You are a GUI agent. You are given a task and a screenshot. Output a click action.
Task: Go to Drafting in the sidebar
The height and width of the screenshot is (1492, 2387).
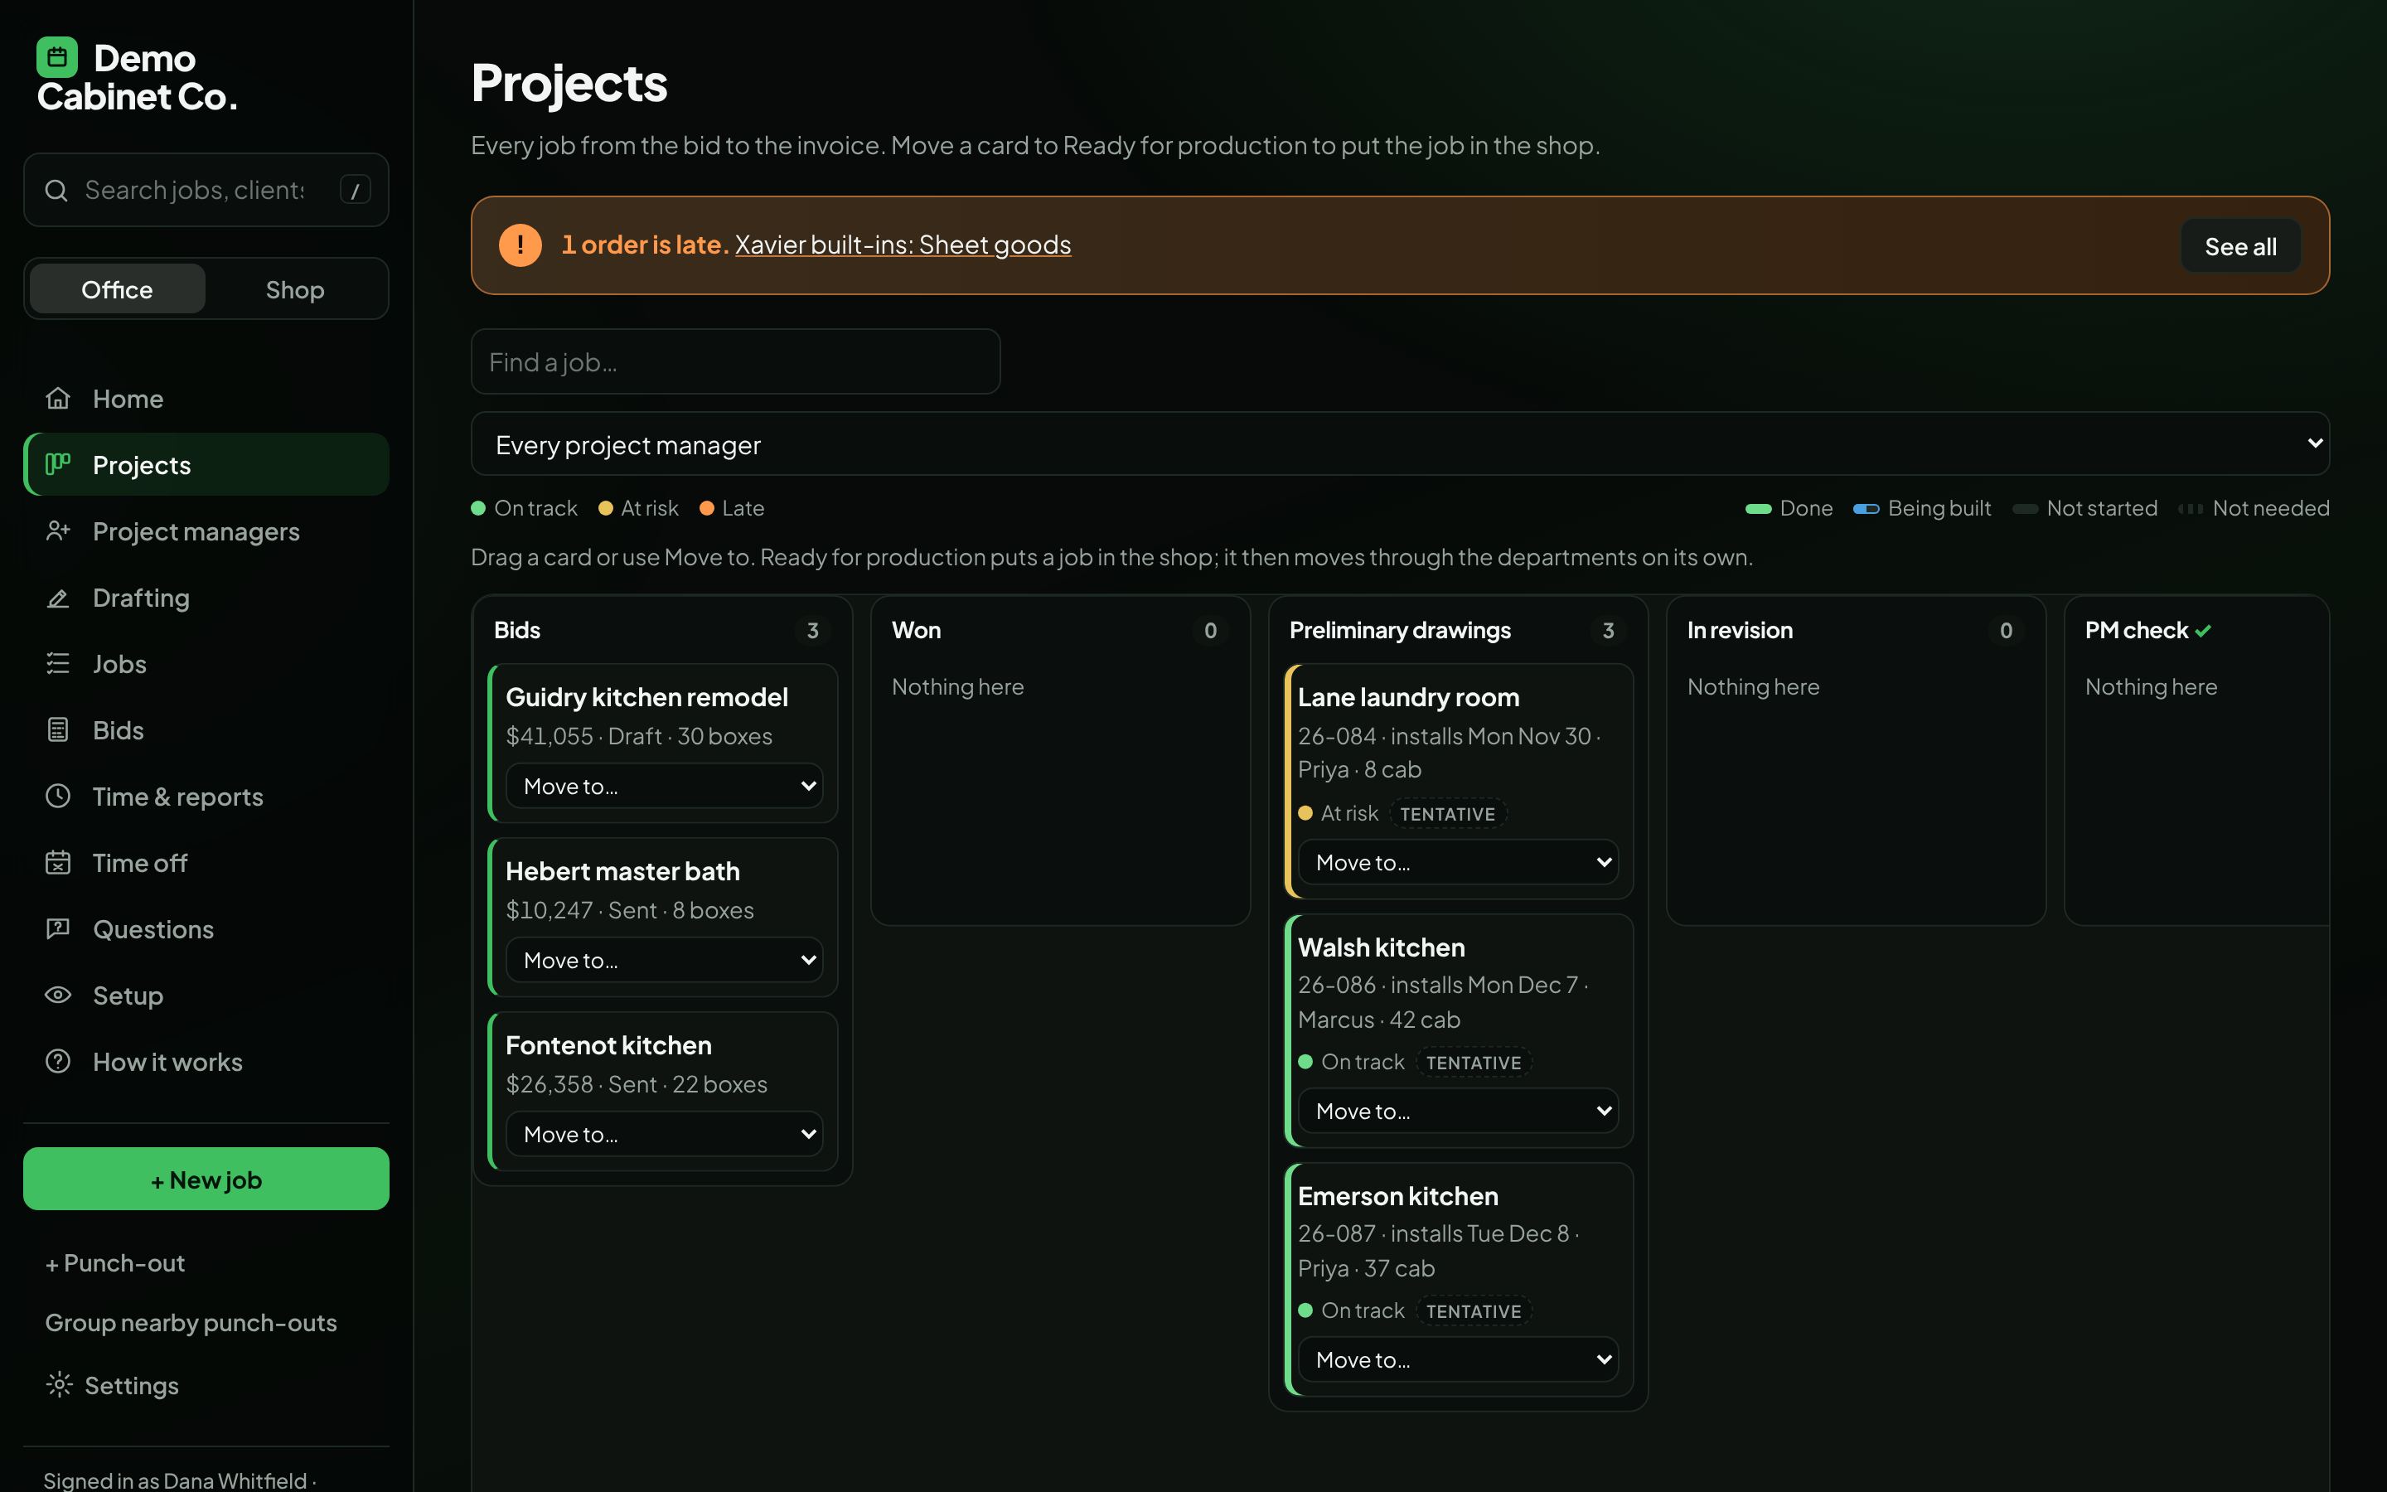pyautogui.click(x=206, y=598)
